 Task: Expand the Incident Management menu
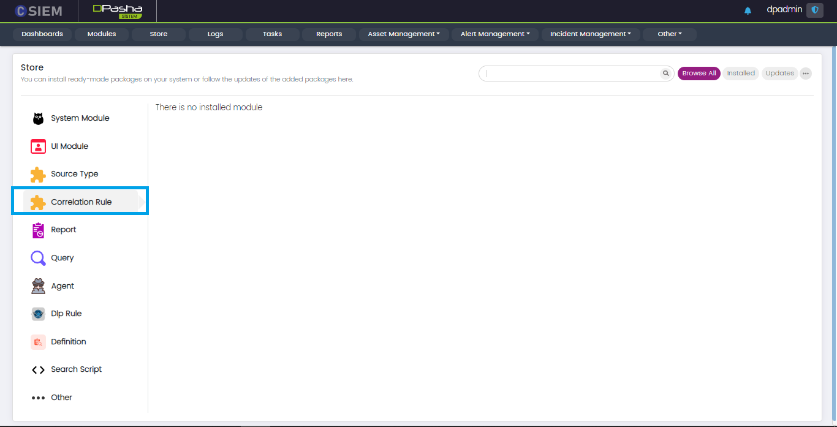click(590, 34)
